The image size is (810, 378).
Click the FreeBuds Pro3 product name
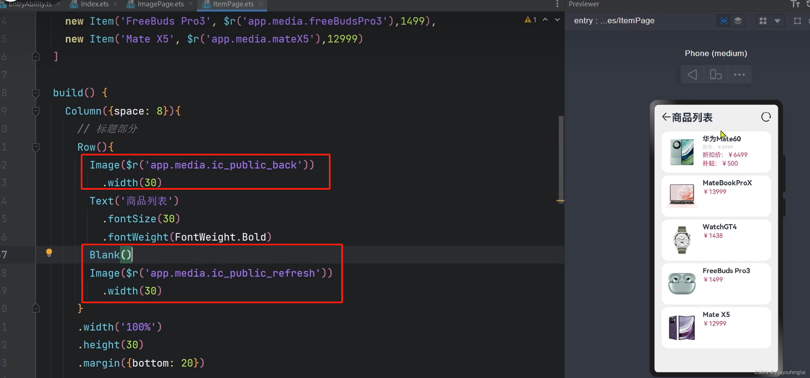tap(726, 271)
